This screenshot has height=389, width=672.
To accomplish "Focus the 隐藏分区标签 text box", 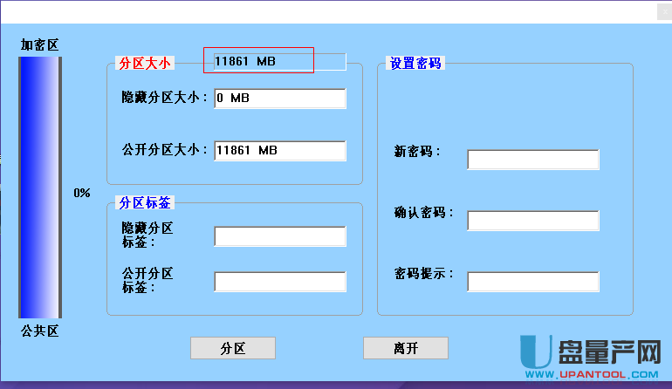I will [279, 236].
